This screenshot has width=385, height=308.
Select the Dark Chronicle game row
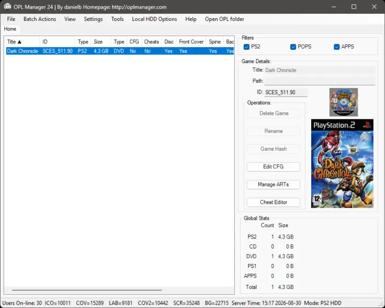[x=120, y=51]
